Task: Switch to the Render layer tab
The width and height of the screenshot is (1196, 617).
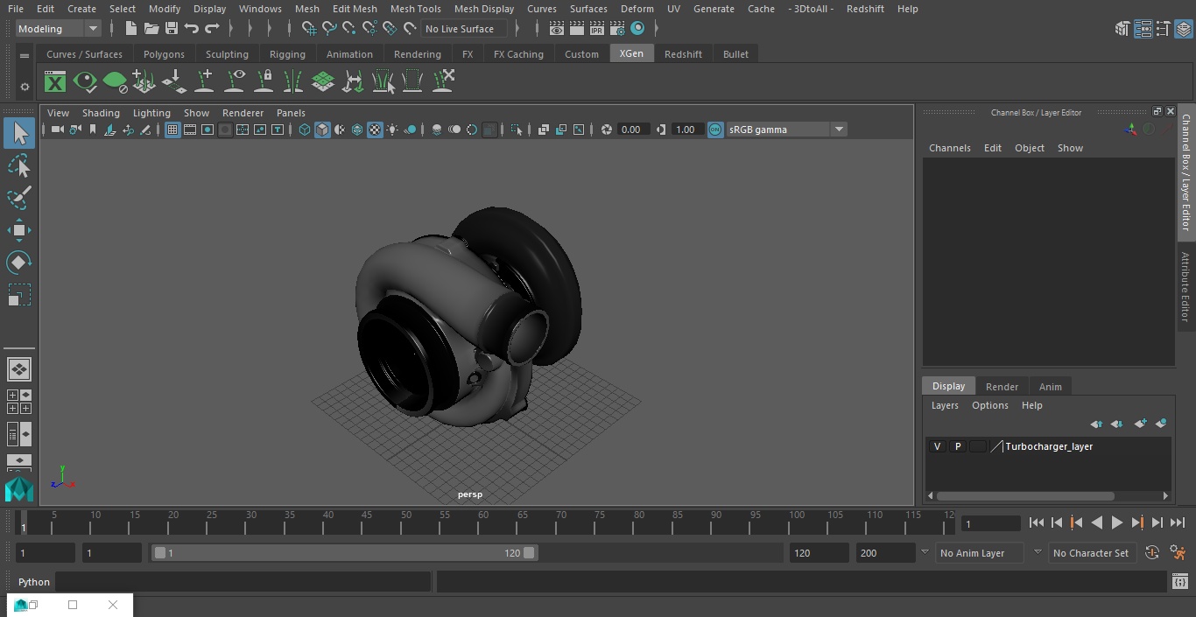Action: (1002, 387)
